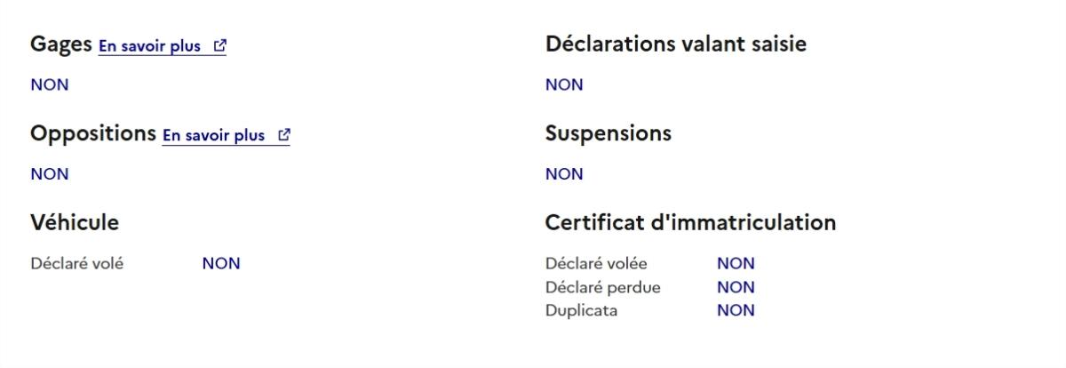1066x368 pixels.
Task: Click NON next to vehicle "Déclaré volé"
Action: [x=221, y=264]
